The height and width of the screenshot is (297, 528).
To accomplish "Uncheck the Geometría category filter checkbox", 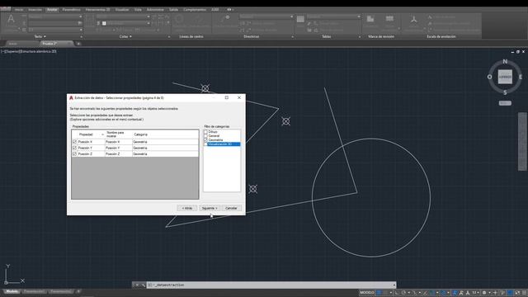I will tap(205, 139).
